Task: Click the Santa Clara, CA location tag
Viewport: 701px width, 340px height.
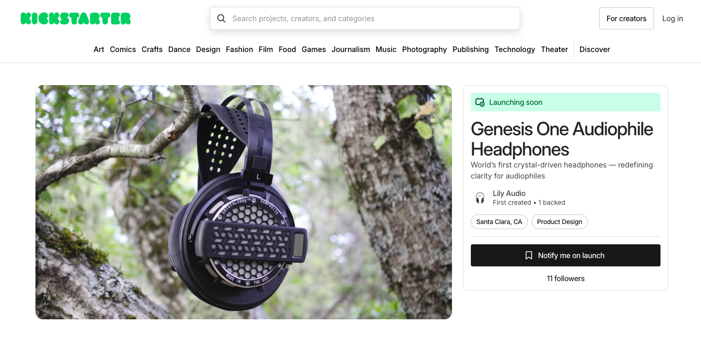Action: [x=499, y=222]
